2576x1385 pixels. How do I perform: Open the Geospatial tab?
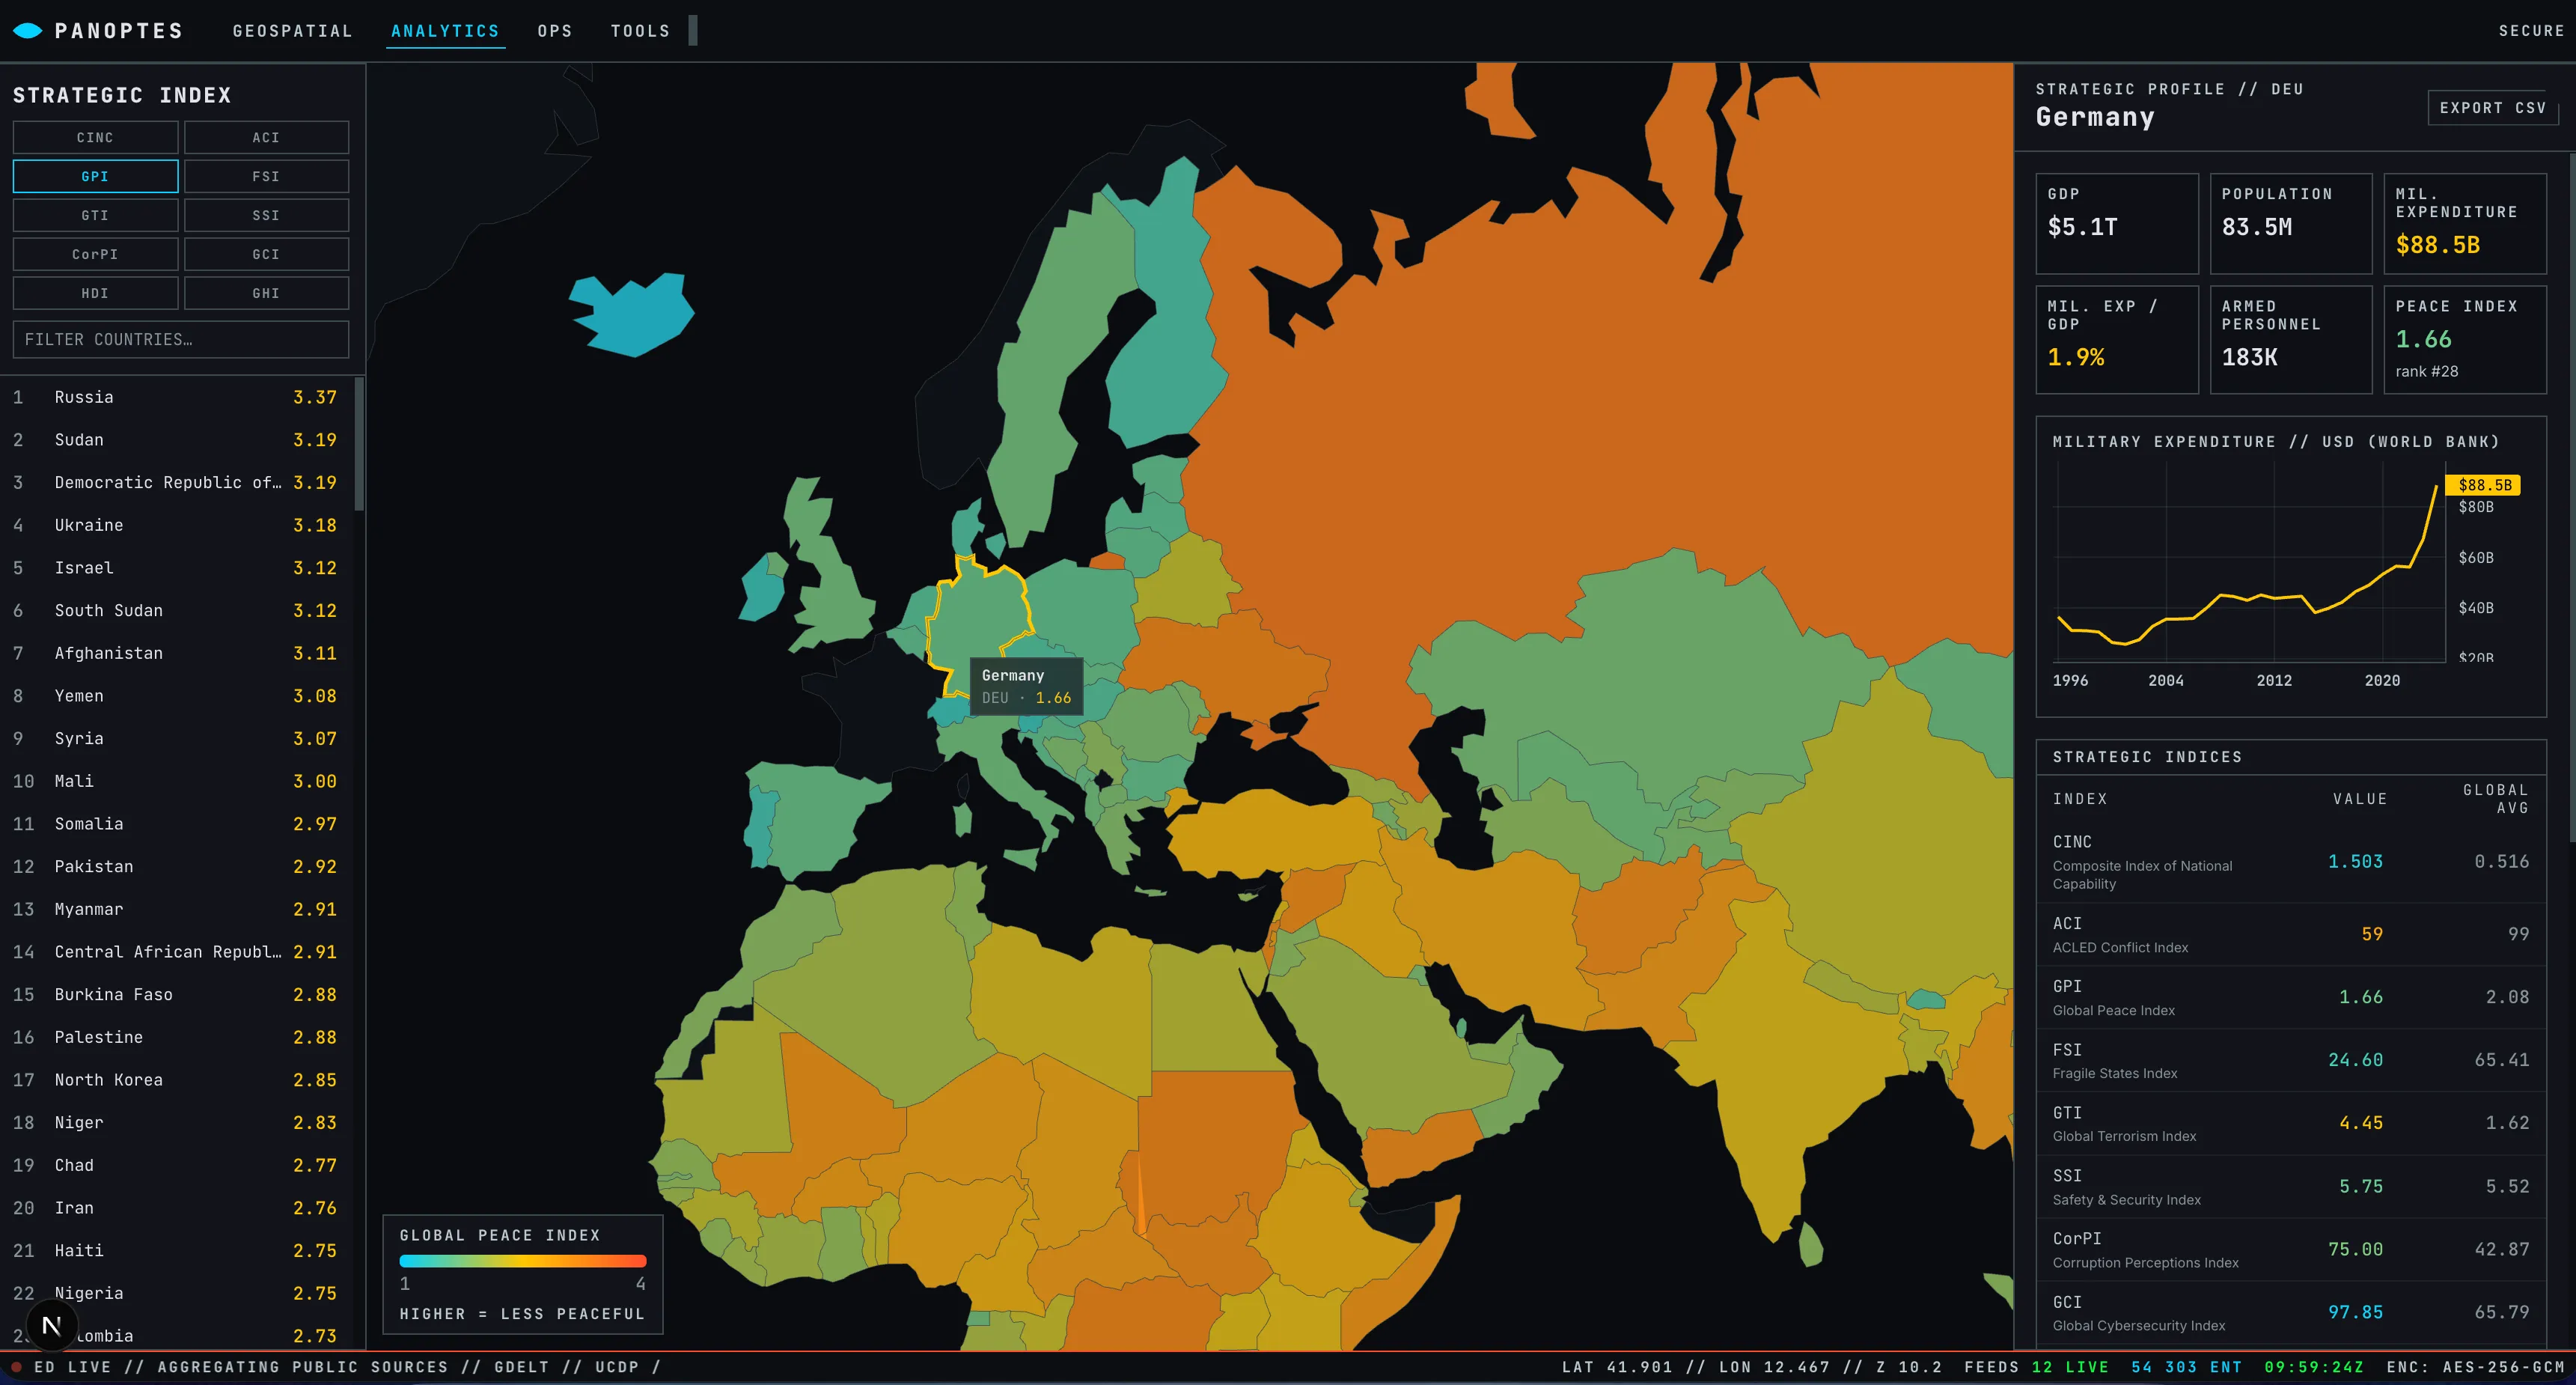pos(292,31)
